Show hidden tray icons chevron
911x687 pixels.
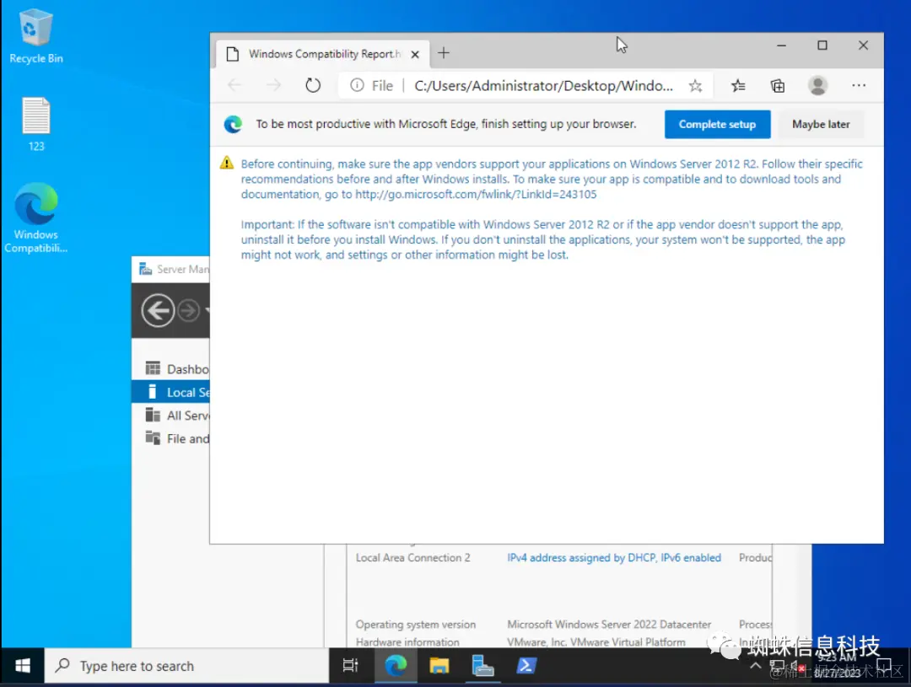(x=755, y=666)
